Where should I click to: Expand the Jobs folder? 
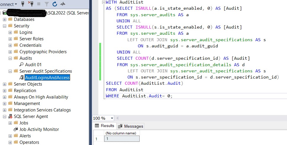pos(10,123)
